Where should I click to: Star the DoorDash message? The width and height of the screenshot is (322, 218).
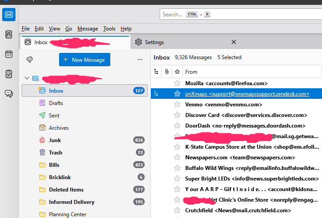[177, 125]
